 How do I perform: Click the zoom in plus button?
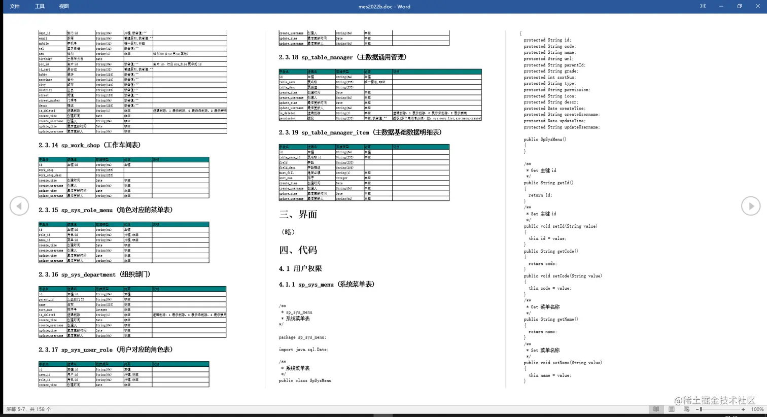tap(743, 409)
